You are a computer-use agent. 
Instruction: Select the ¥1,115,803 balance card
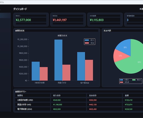click(105, 20)
